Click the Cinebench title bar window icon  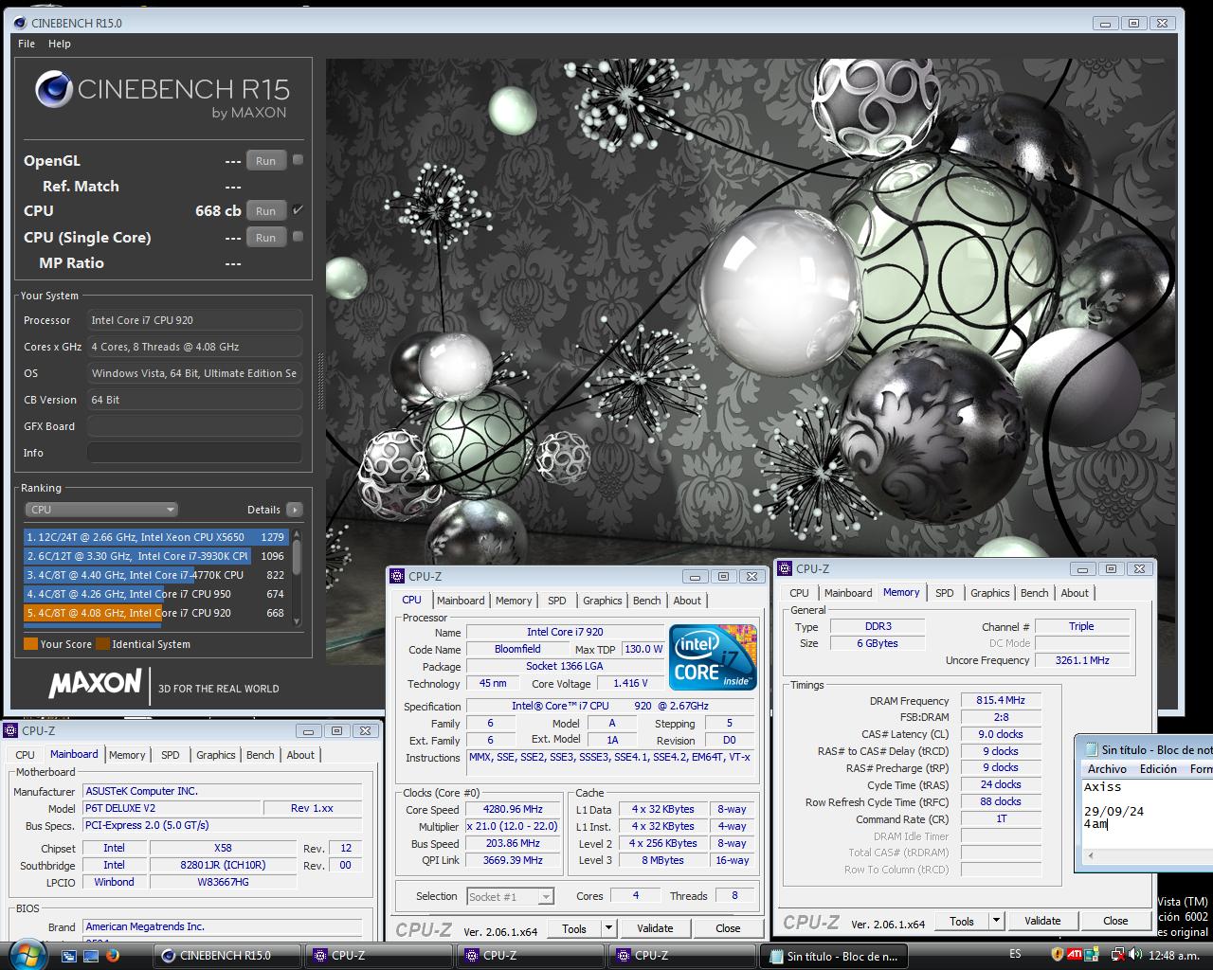click(20, 23)
